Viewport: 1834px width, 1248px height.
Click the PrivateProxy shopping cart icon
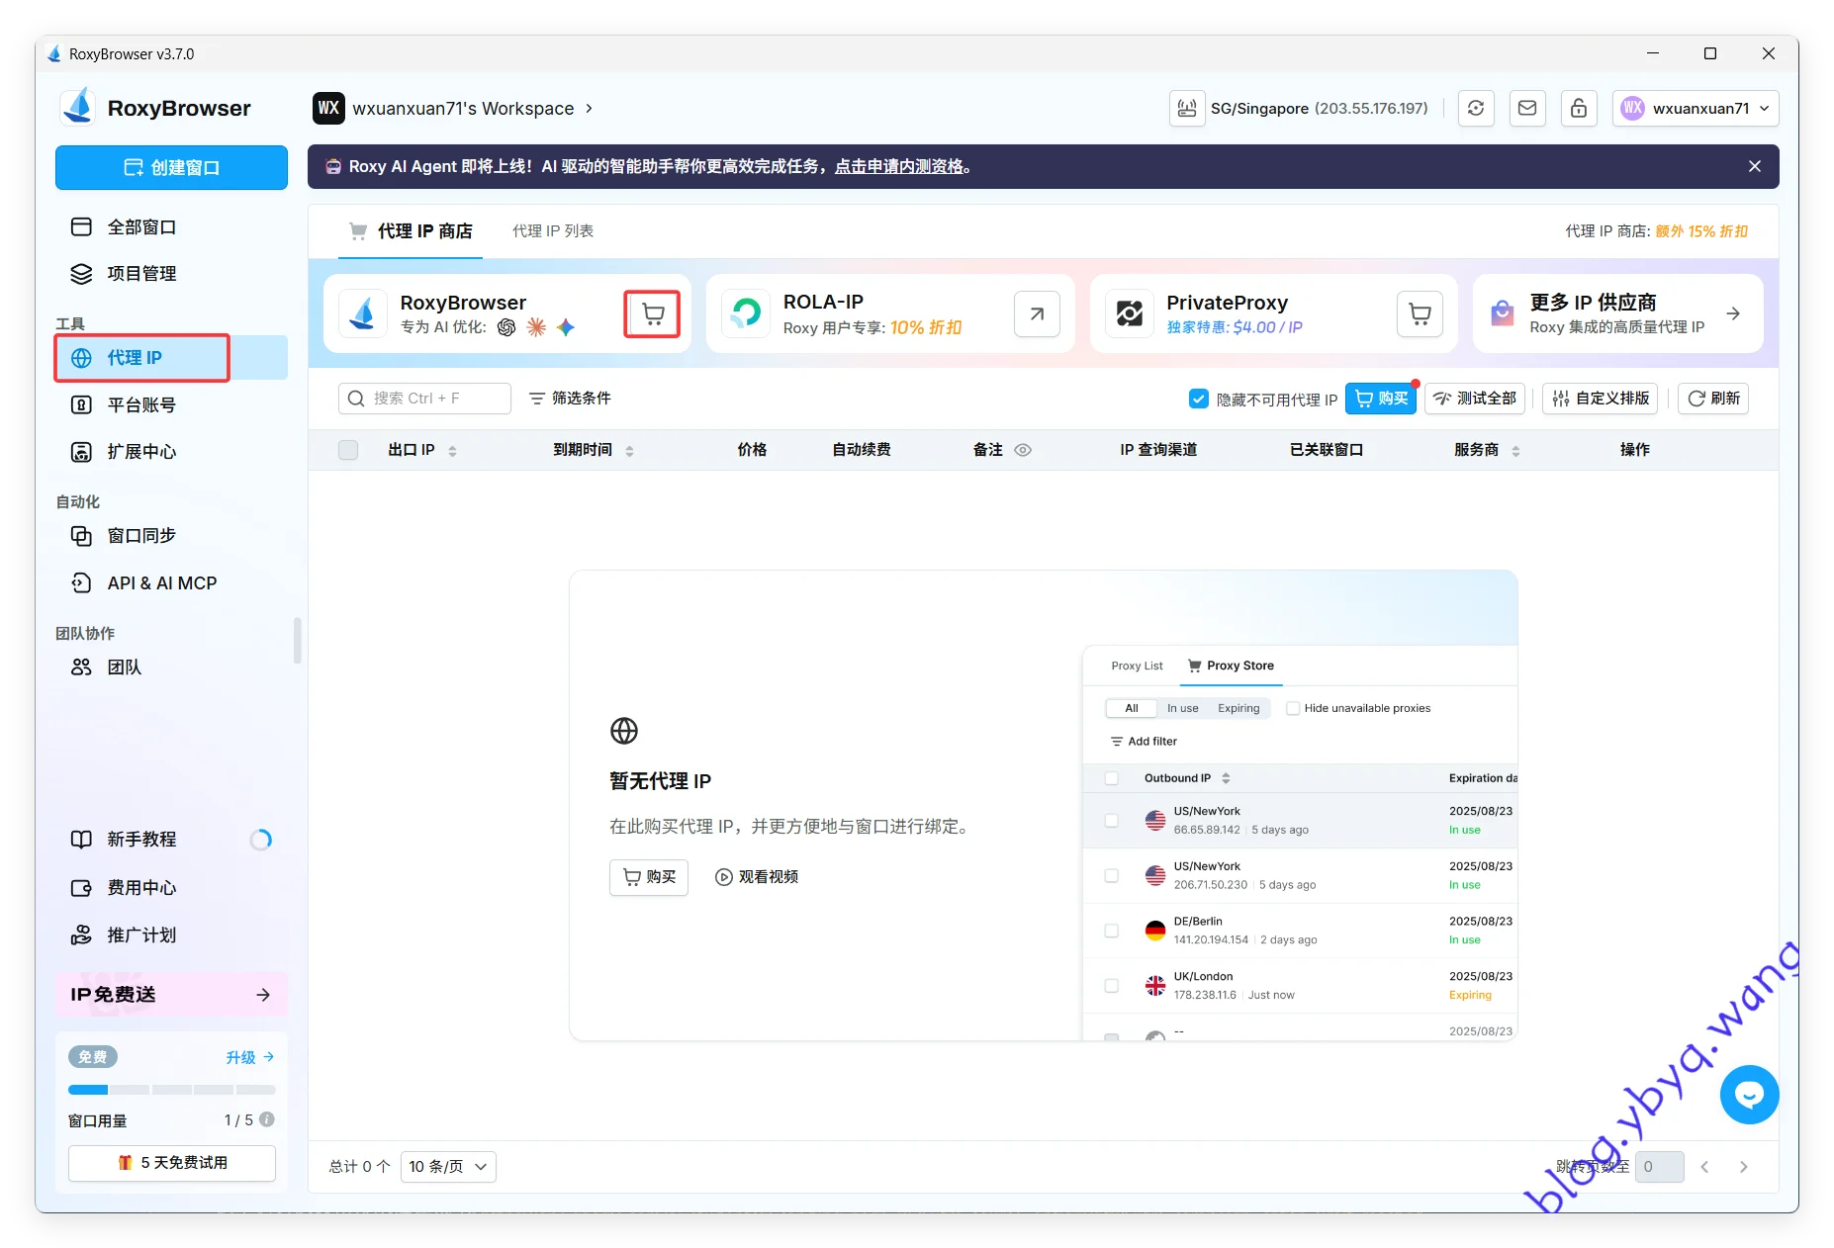(x=1420, y=314)
